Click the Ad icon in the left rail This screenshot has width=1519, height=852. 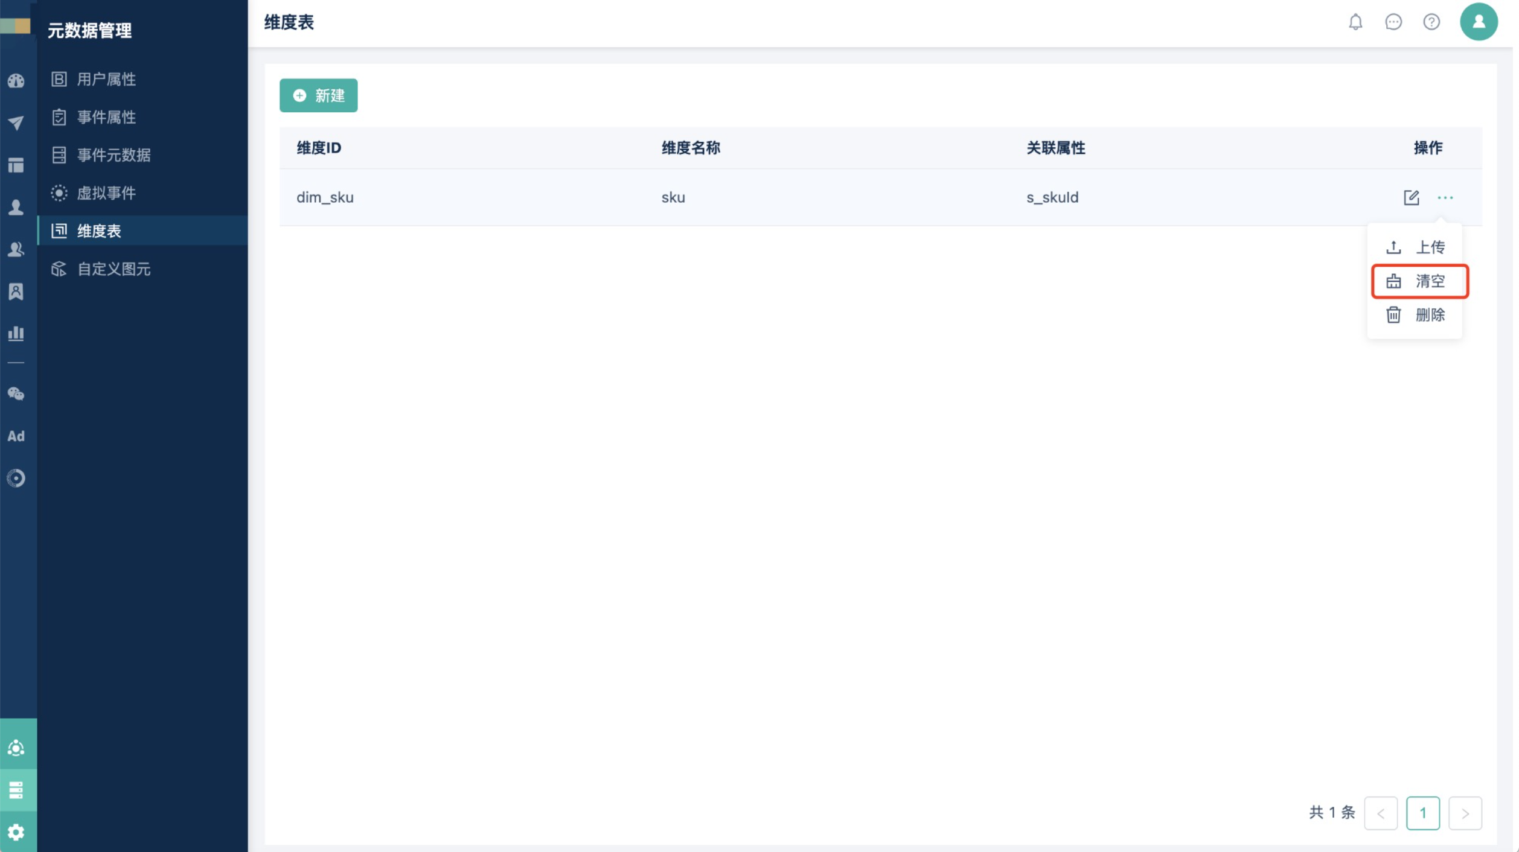point(16,436)
